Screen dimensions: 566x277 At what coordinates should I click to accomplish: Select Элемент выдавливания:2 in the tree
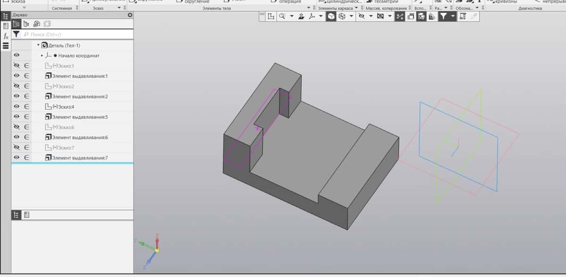80,96
